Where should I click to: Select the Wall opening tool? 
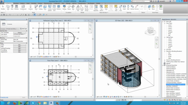coord(128,7)
